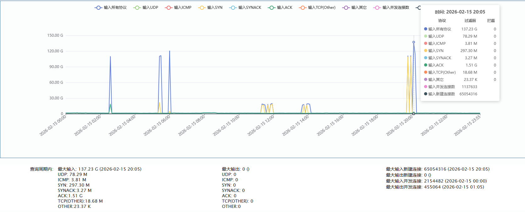This screenshot has height=212, width=525.
Task: Click the 输入SYNACK legend marker icon
Action: tap(233, 8)
